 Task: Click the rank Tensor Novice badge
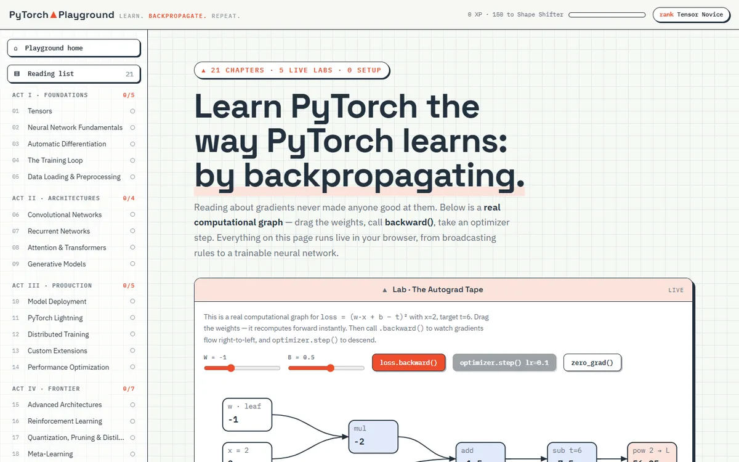[691, 15]
